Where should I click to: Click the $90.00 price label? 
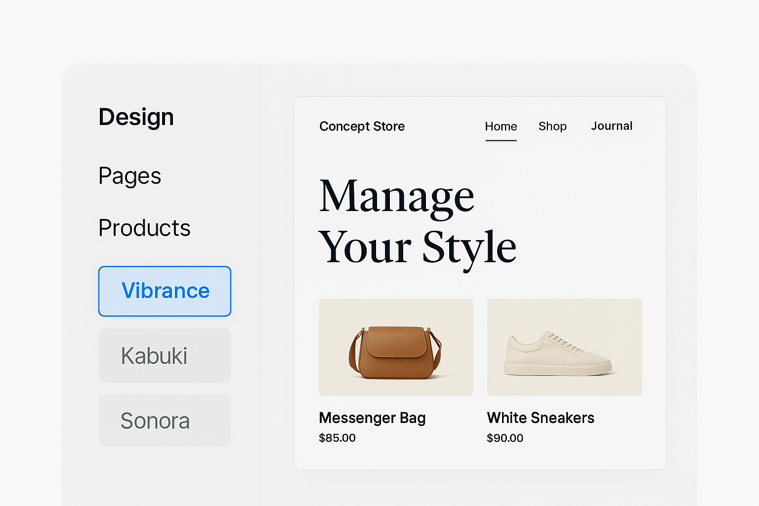(x=505, y=438)
